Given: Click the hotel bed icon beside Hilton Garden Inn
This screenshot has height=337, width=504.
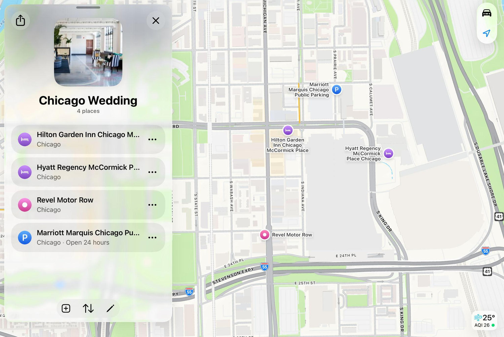Looking at the screenshot, I should pyautogui.click(x=25, y=139).
